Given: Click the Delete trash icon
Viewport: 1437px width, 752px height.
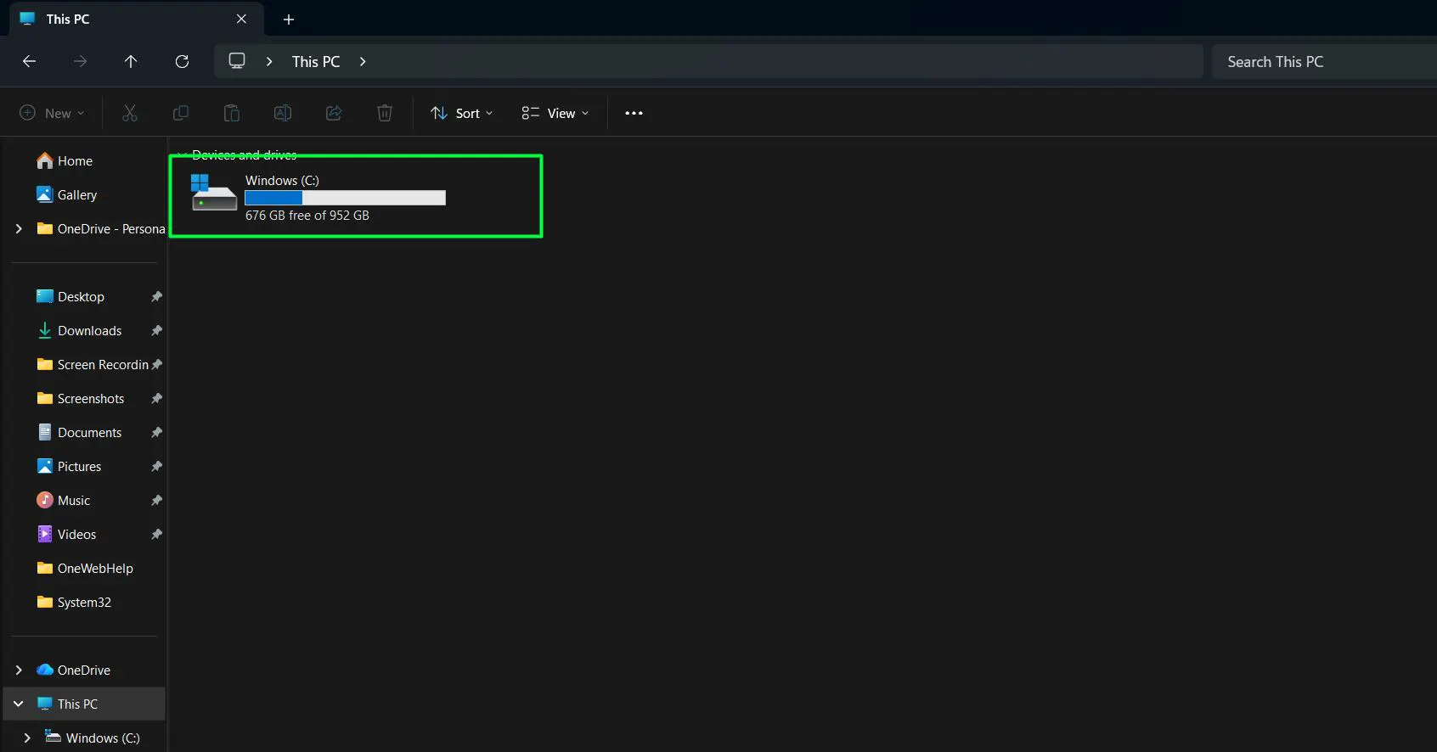Looking at the screenshot, I should 385,113.
